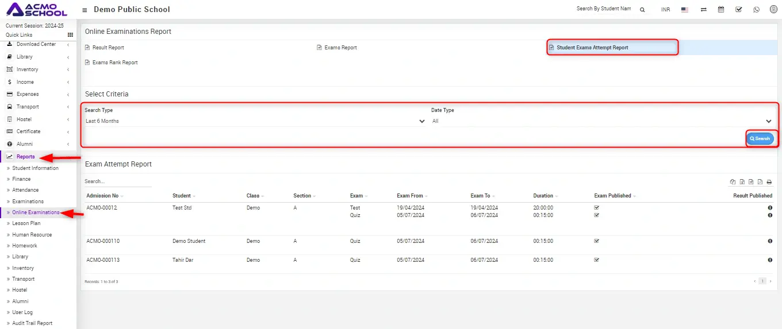
Task: Select Audit Trail Report menu item
Action: tap(32, 323)
